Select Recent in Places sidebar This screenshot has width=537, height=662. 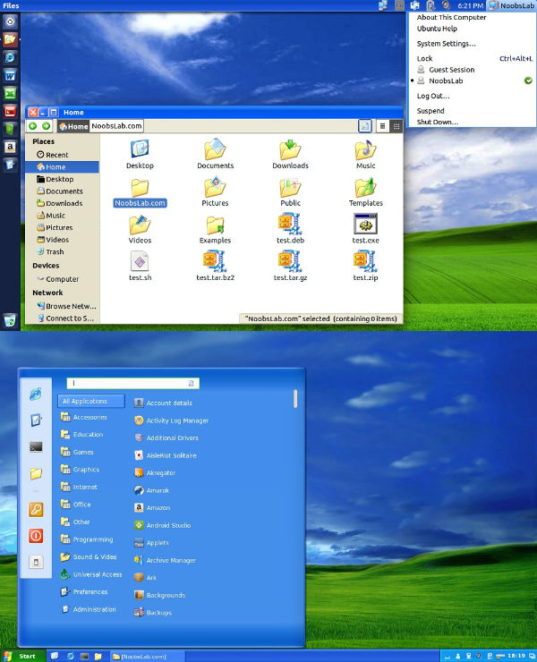tap(53, 155)
